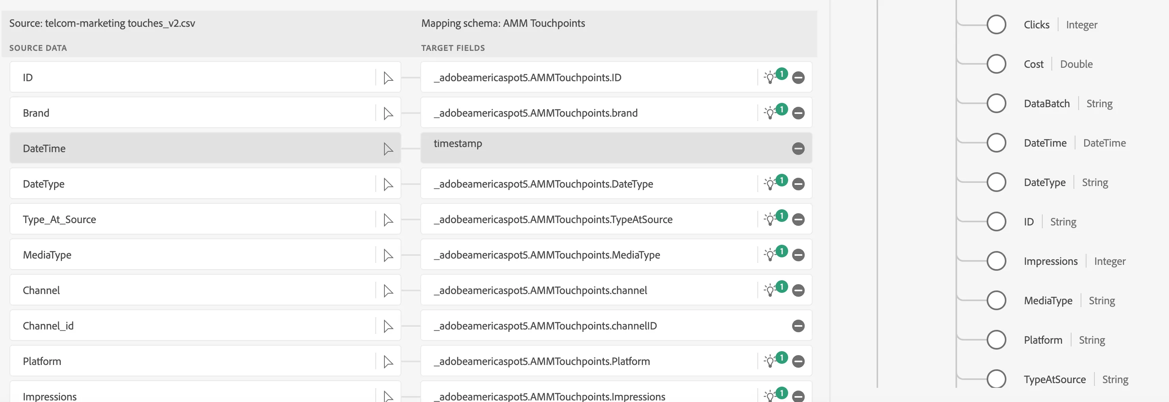Click the arrow icon in the Platform source row

[388, 362]
